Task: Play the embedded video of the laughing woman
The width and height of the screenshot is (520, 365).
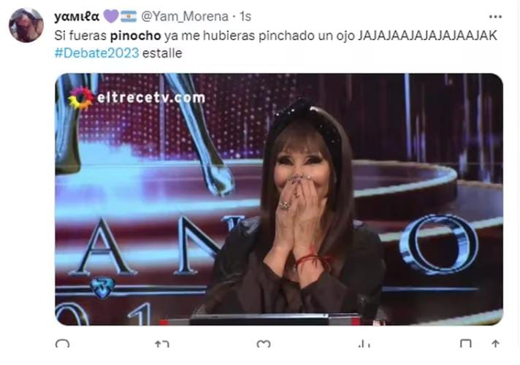Action: [x=279, y=199]
